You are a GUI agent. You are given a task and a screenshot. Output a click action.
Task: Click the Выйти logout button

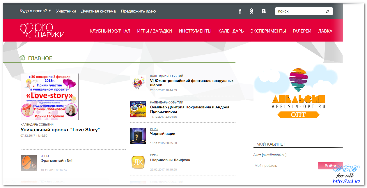pyautogui.click(x=330, y=166)
